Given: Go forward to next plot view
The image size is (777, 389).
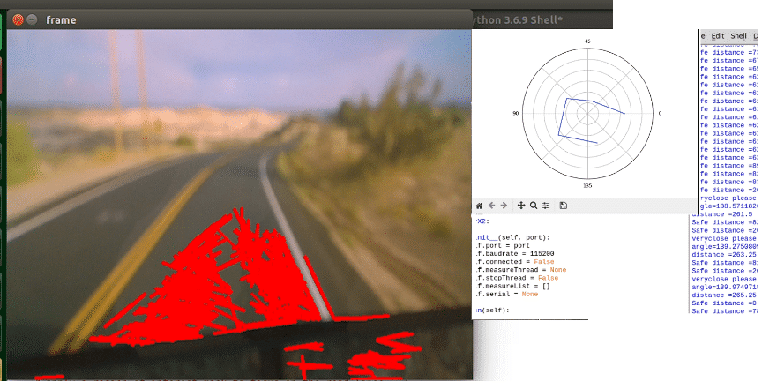Looking at the screenshot, I should [504, 205].
